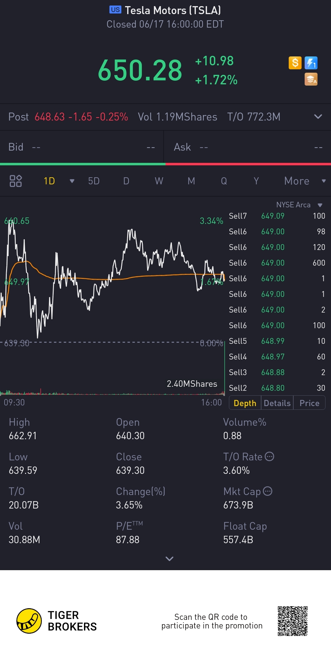Tap the intraday price line chart
Viewport: 331px width, 672px height.
point(112,279)
